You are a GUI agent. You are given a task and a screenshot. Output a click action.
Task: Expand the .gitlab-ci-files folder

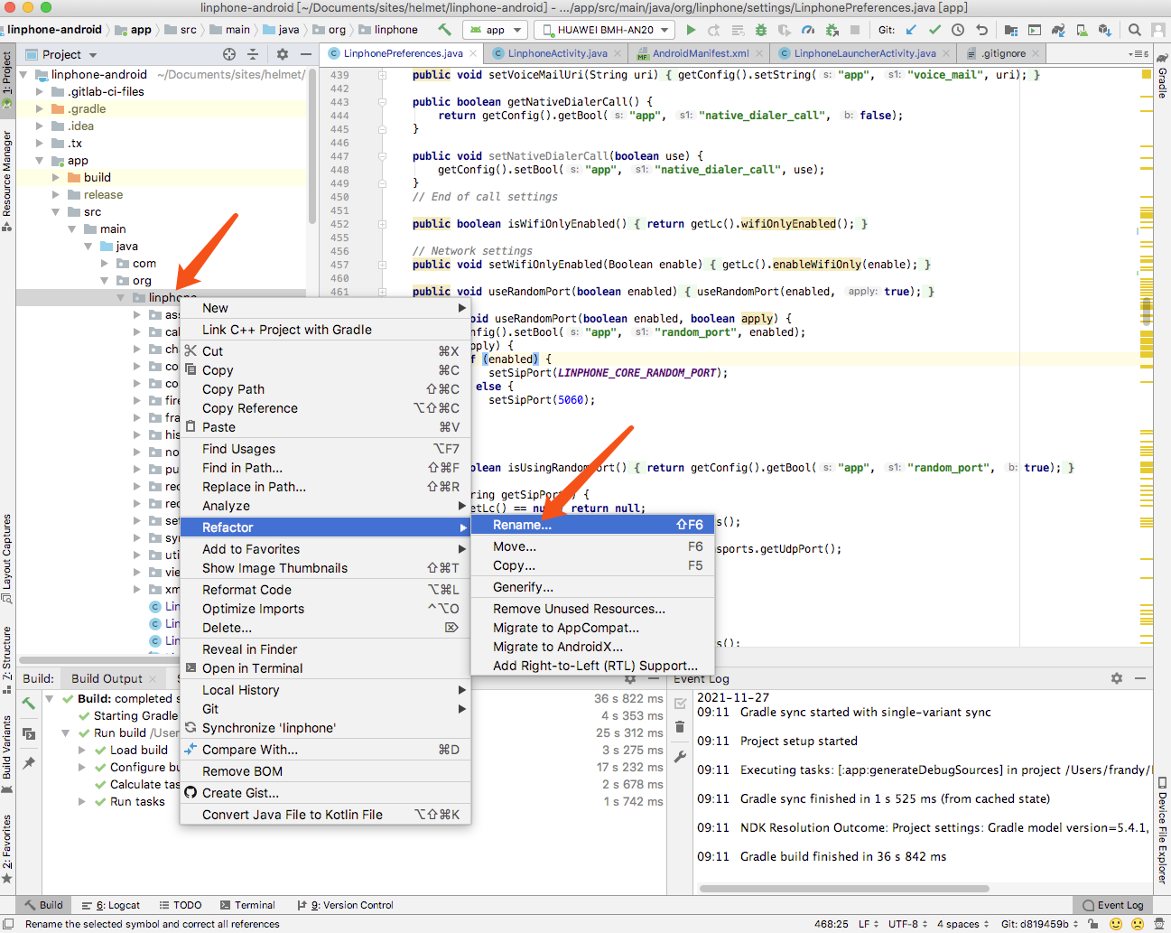tap(40, 91)
